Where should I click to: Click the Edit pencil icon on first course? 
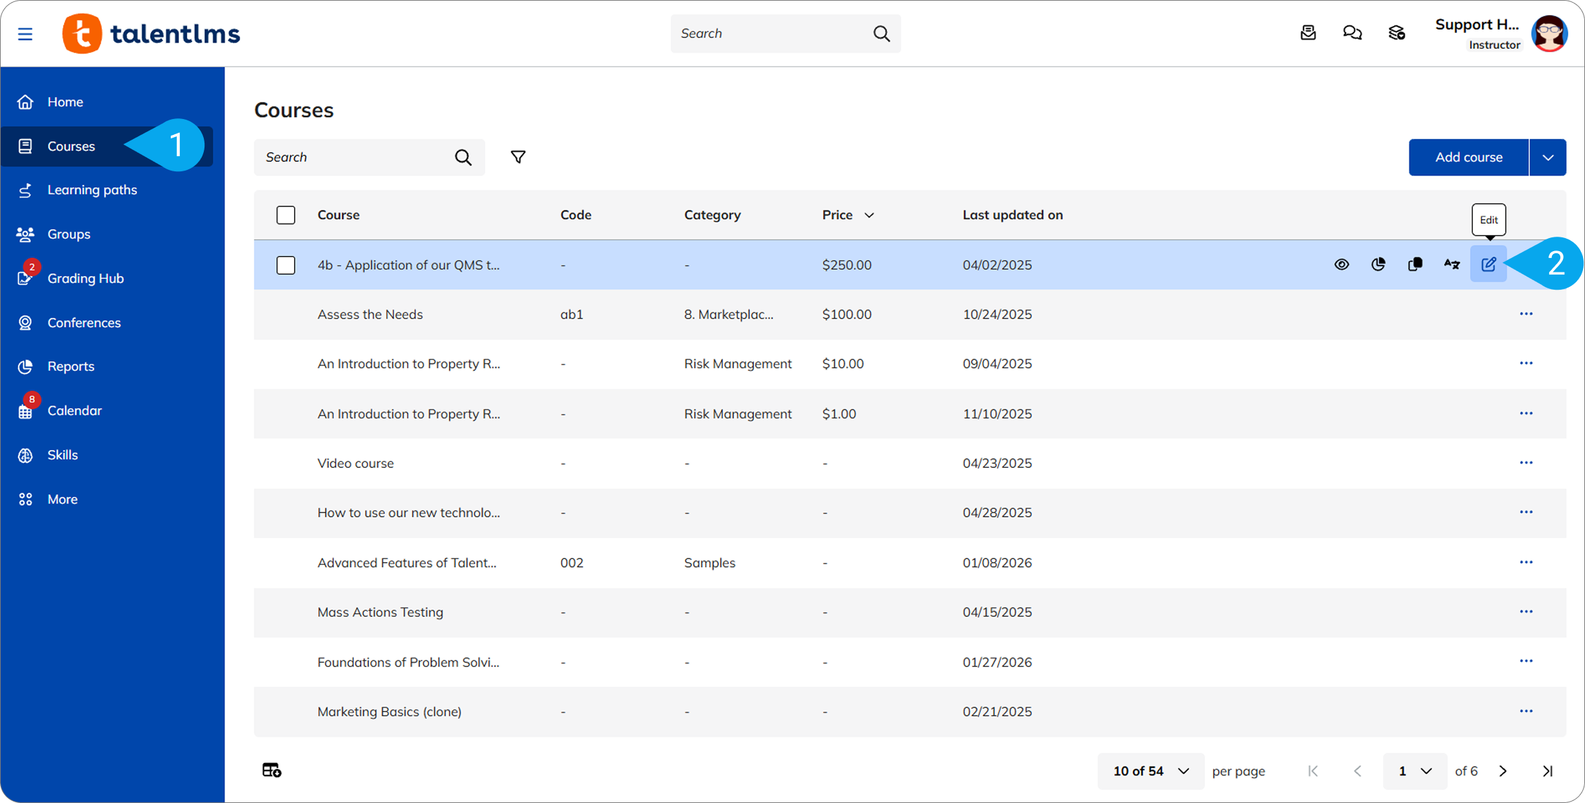tap(1488, 264)
